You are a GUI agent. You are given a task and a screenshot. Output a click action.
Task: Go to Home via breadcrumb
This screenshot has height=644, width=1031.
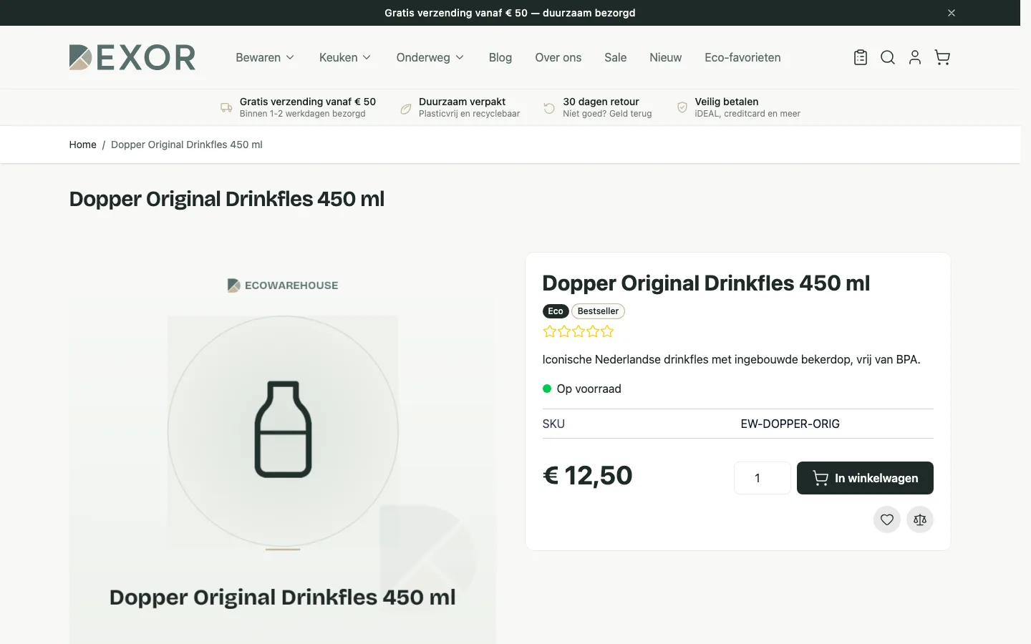(83, 145)
